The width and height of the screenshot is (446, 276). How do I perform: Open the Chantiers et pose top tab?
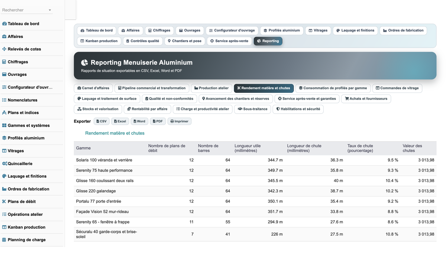[x=184, y=41]
